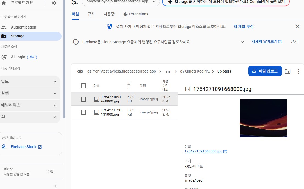
Task: Collapse sidebar with left chevron icon
Action: point(55,186)
